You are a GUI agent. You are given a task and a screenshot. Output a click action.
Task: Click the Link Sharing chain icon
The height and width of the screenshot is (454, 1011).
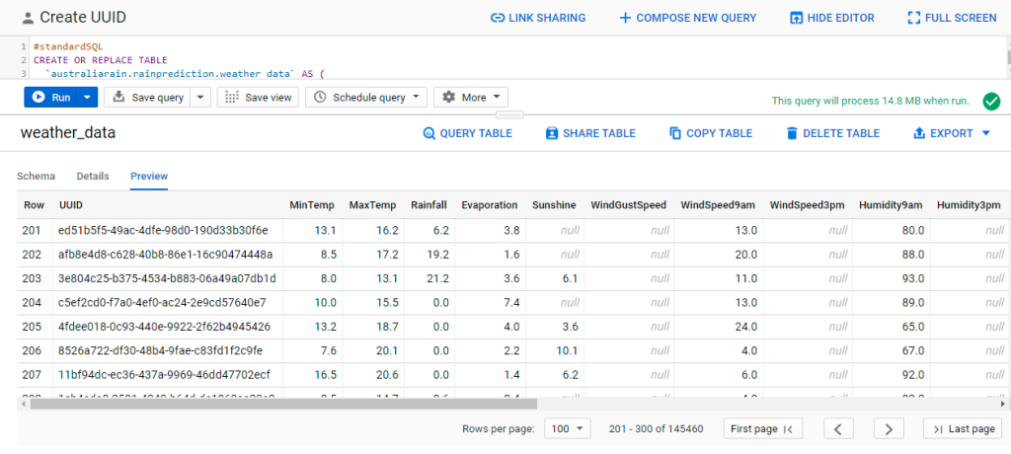point(498,18)
